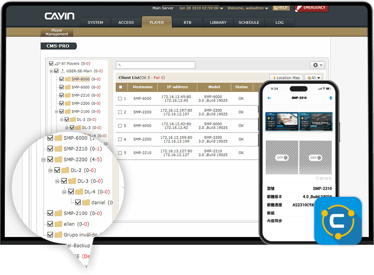This screenshot has width=374, height=275.
Task: Click the Client List (OK 5 - Fail 0) title
Action: [142, 78]
